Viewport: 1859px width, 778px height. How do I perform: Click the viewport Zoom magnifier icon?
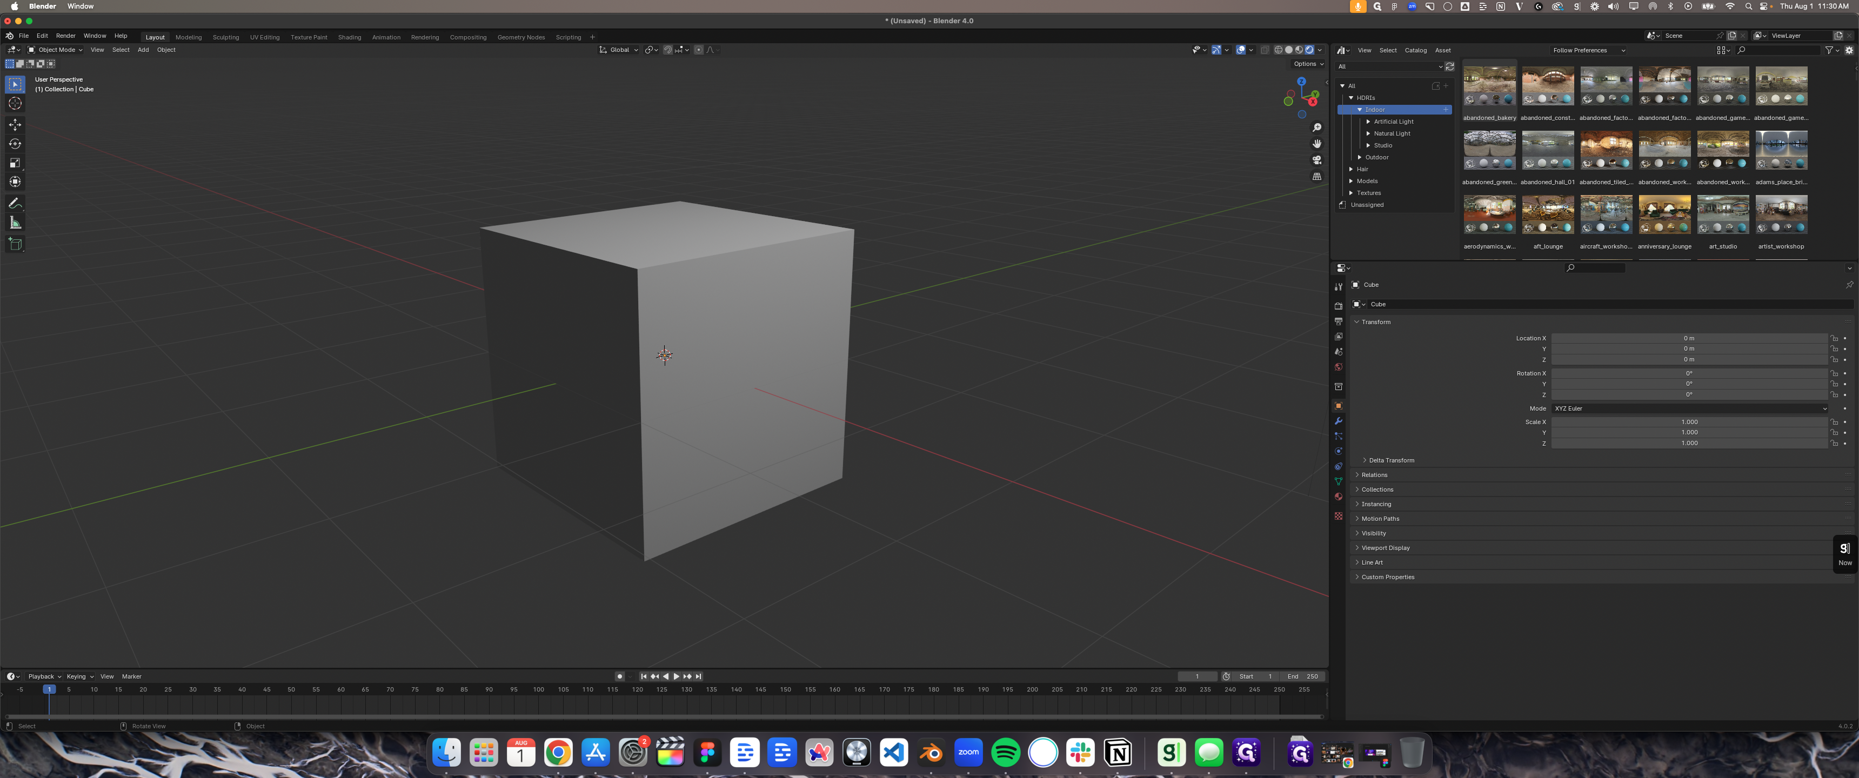point(1316,128)
